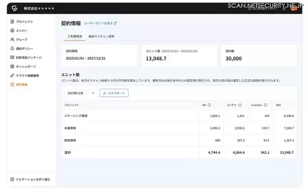Click the 本番環境 row name
308x192 pixels.
coord(70,128)
